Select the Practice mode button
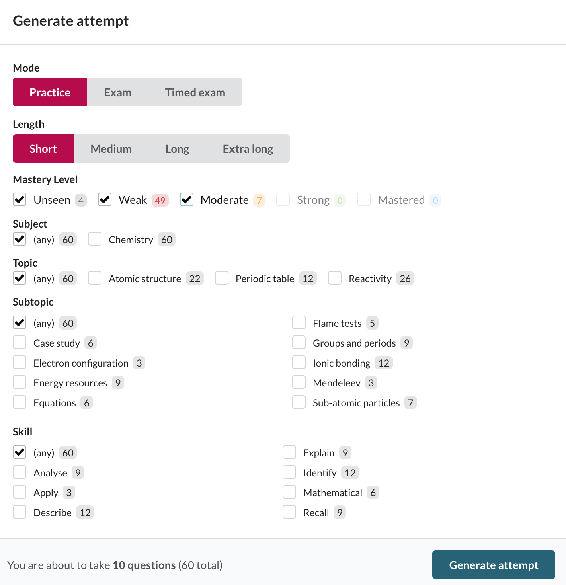The height and width of the screenshot is (585, 566). pyautogui.click(x=50, y=92)
